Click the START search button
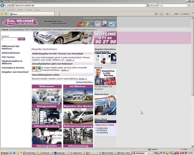Screen dimensions: 194x155 [x=21, y=39]
